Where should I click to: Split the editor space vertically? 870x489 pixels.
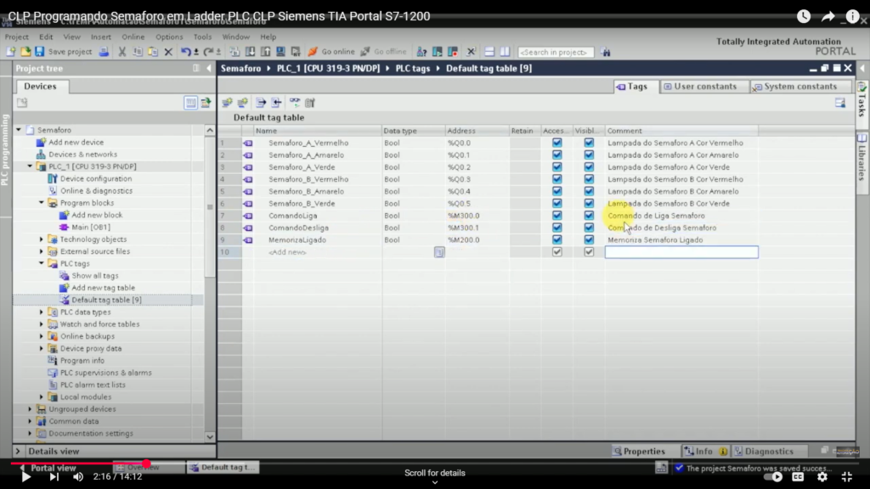coord(505,52)
